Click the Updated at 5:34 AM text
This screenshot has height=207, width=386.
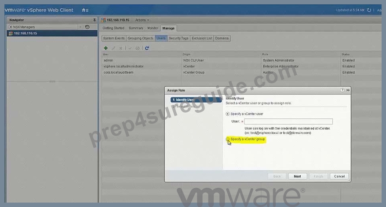pos(350,10)
